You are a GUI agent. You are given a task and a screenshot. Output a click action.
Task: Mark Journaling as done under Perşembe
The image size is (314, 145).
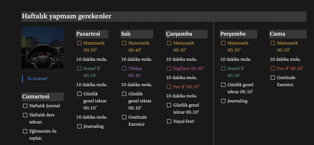(223, 101)
